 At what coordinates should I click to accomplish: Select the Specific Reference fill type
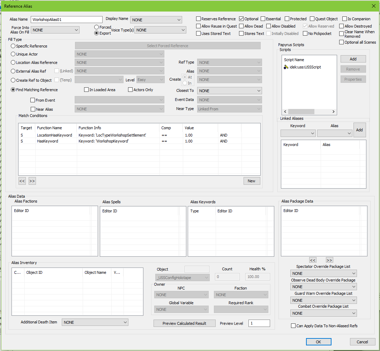pyautogui.click(x=13, y=46)
